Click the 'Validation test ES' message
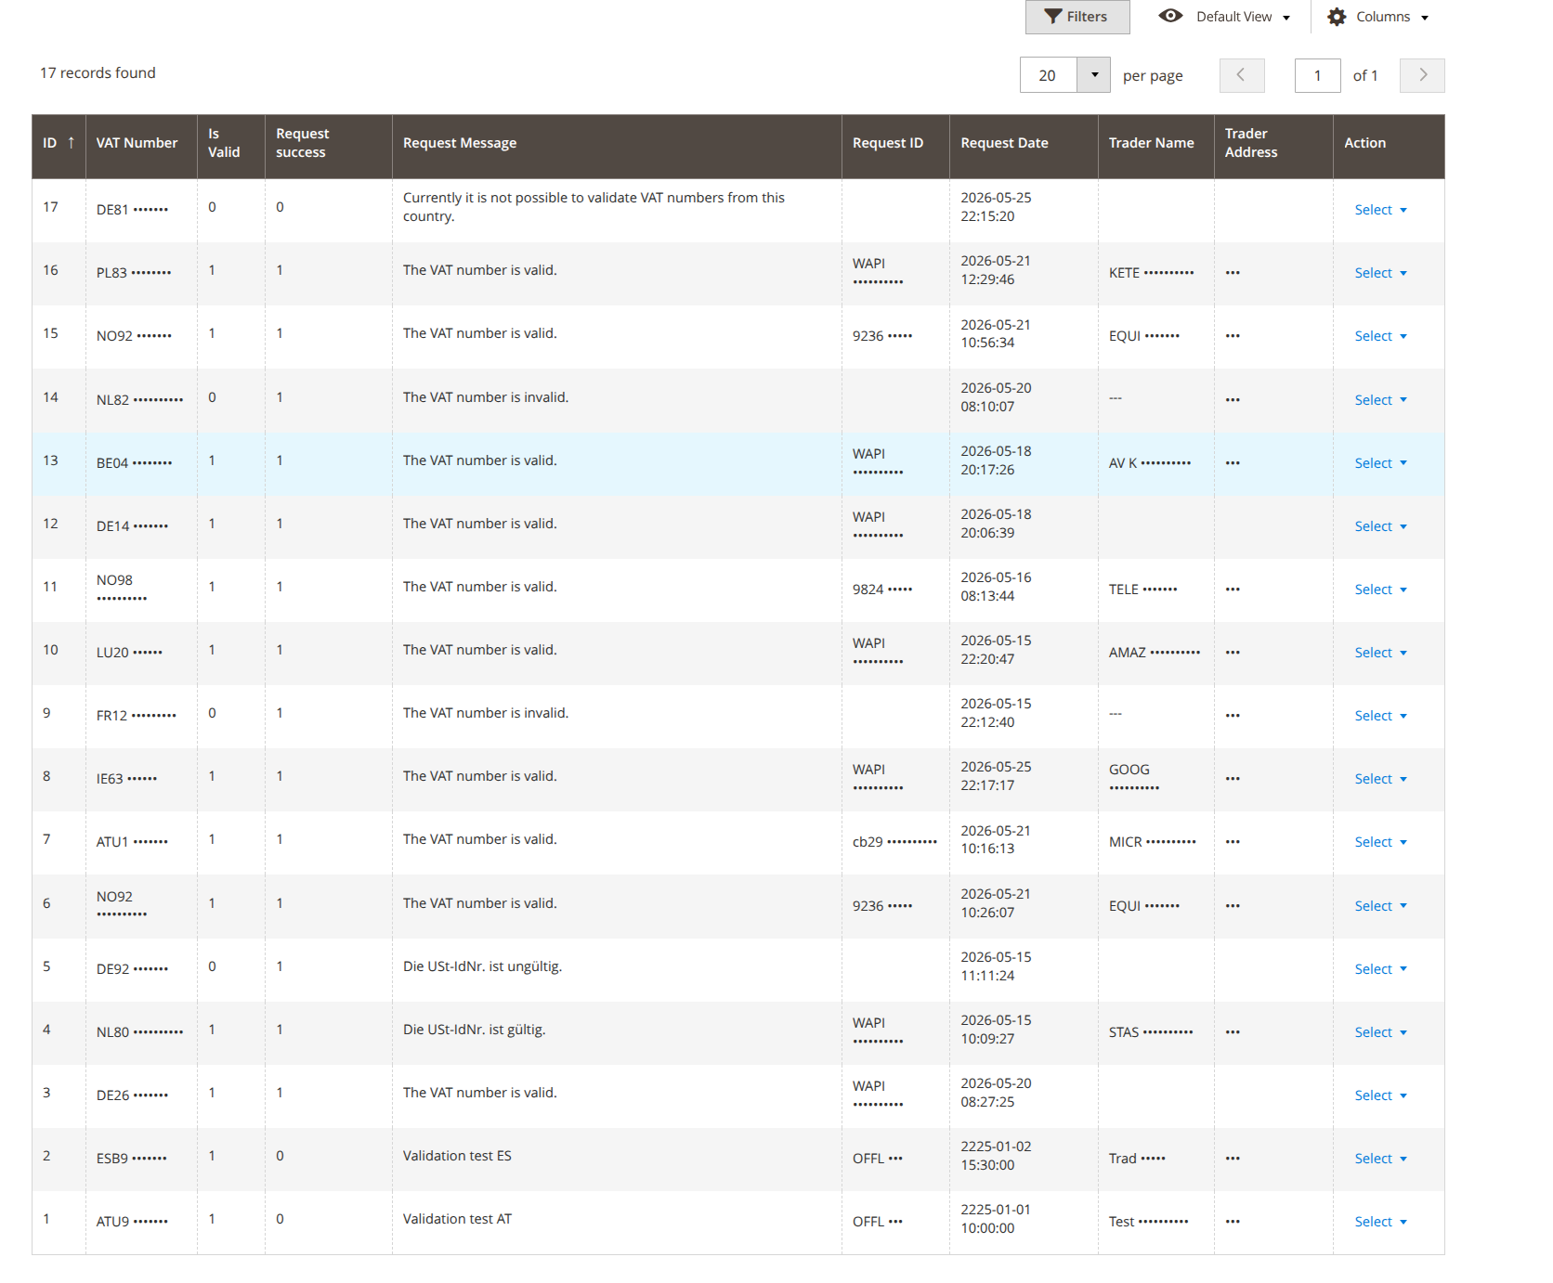 (457, 1156)
